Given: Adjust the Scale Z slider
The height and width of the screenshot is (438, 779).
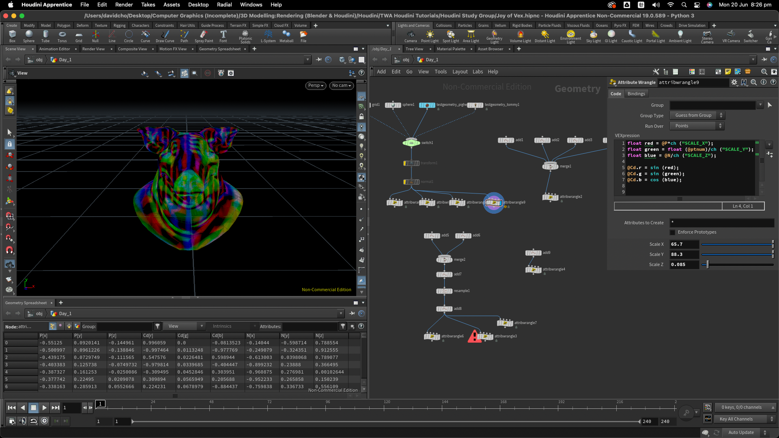Looking at the screenshot, I should (x=708, y=264).
